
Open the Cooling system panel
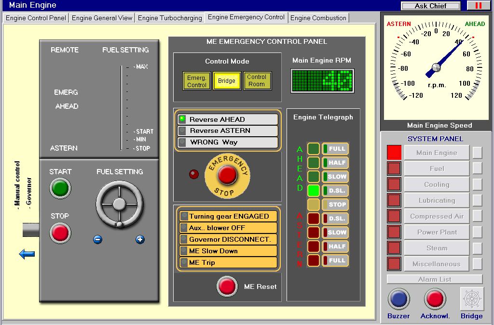coord(437,184)
